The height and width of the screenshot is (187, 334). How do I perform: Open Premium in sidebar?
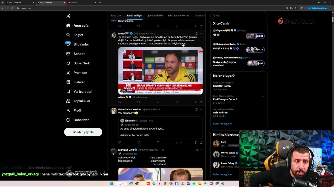(76, 73)
